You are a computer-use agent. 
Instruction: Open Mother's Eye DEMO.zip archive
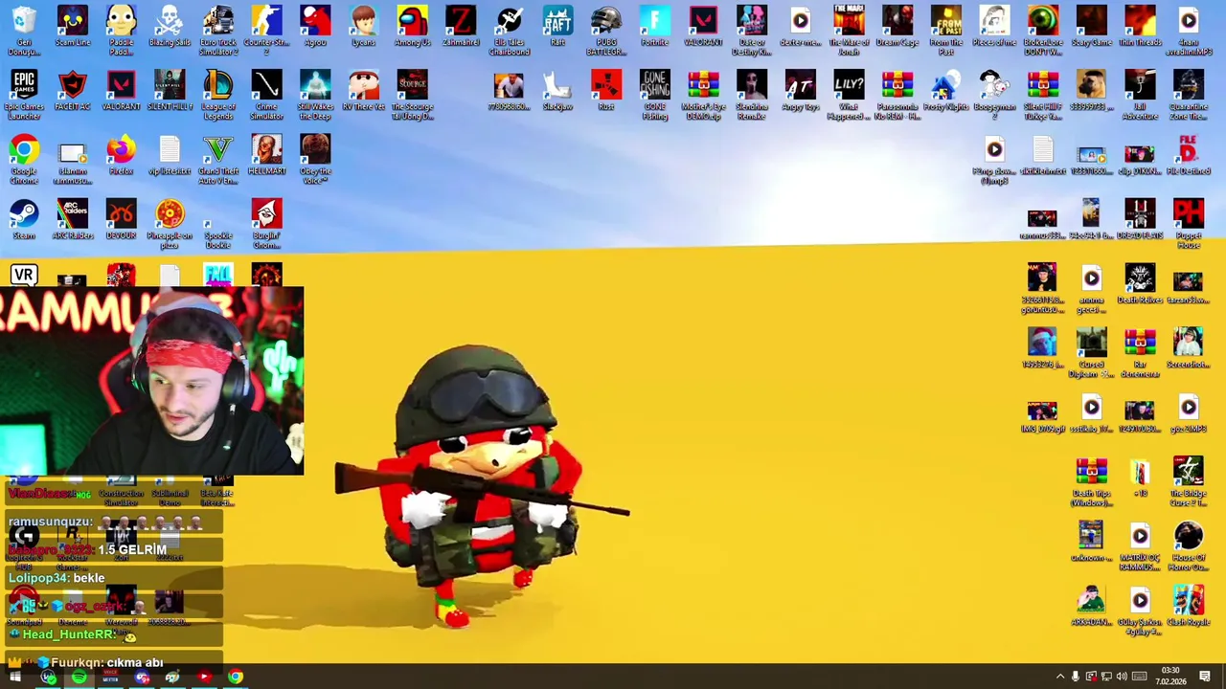(x=703, y=95)
